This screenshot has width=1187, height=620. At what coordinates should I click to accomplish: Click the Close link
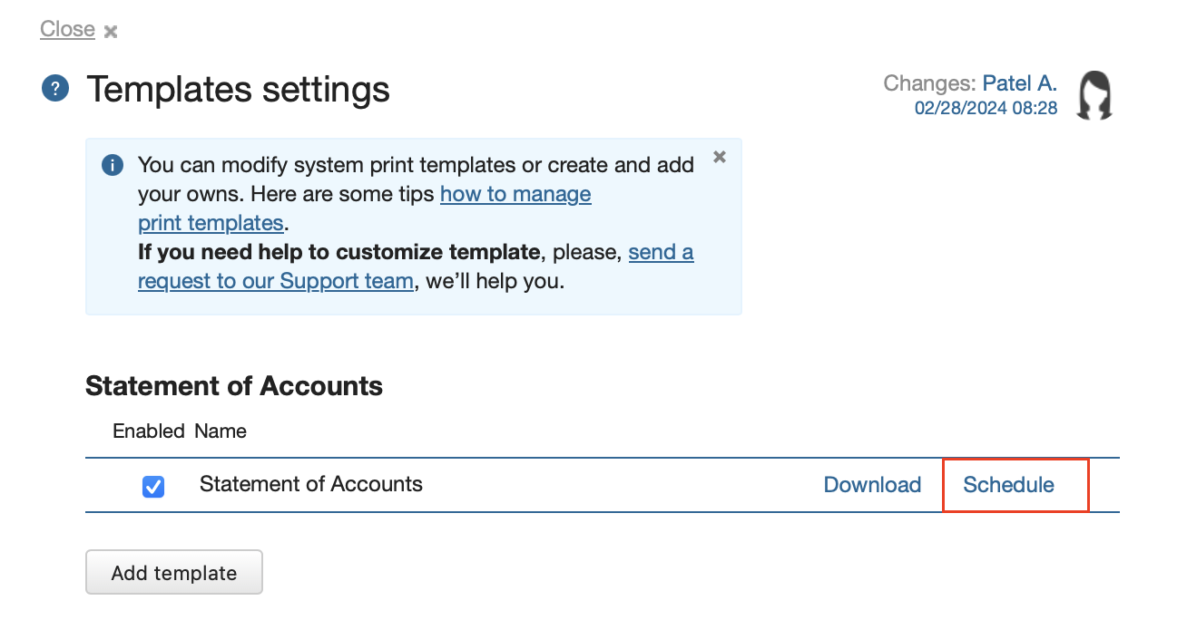pos(67,29)
